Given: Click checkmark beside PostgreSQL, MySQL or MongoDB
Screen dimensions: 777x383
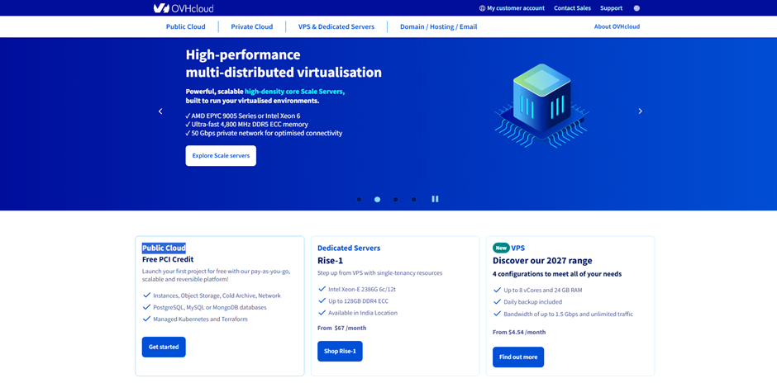Looking at the screenshot, I should (146, 307).
